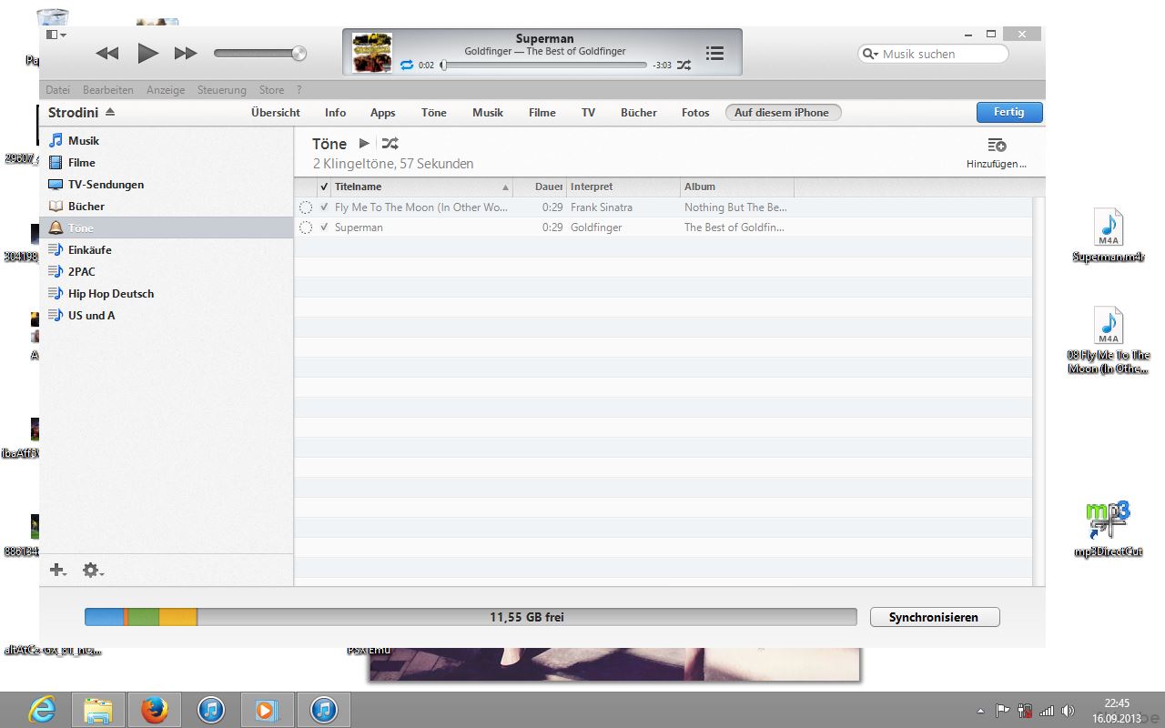Click the previous track rewind button
Screen dimensions: 1165x728
(107, 54)
